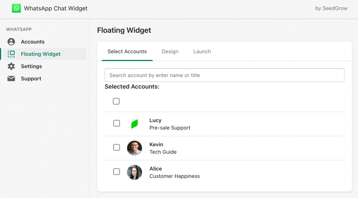Viewport: 358px width, 198px height.
Task: Click the Settings gear icon
Action: (11, 66)
